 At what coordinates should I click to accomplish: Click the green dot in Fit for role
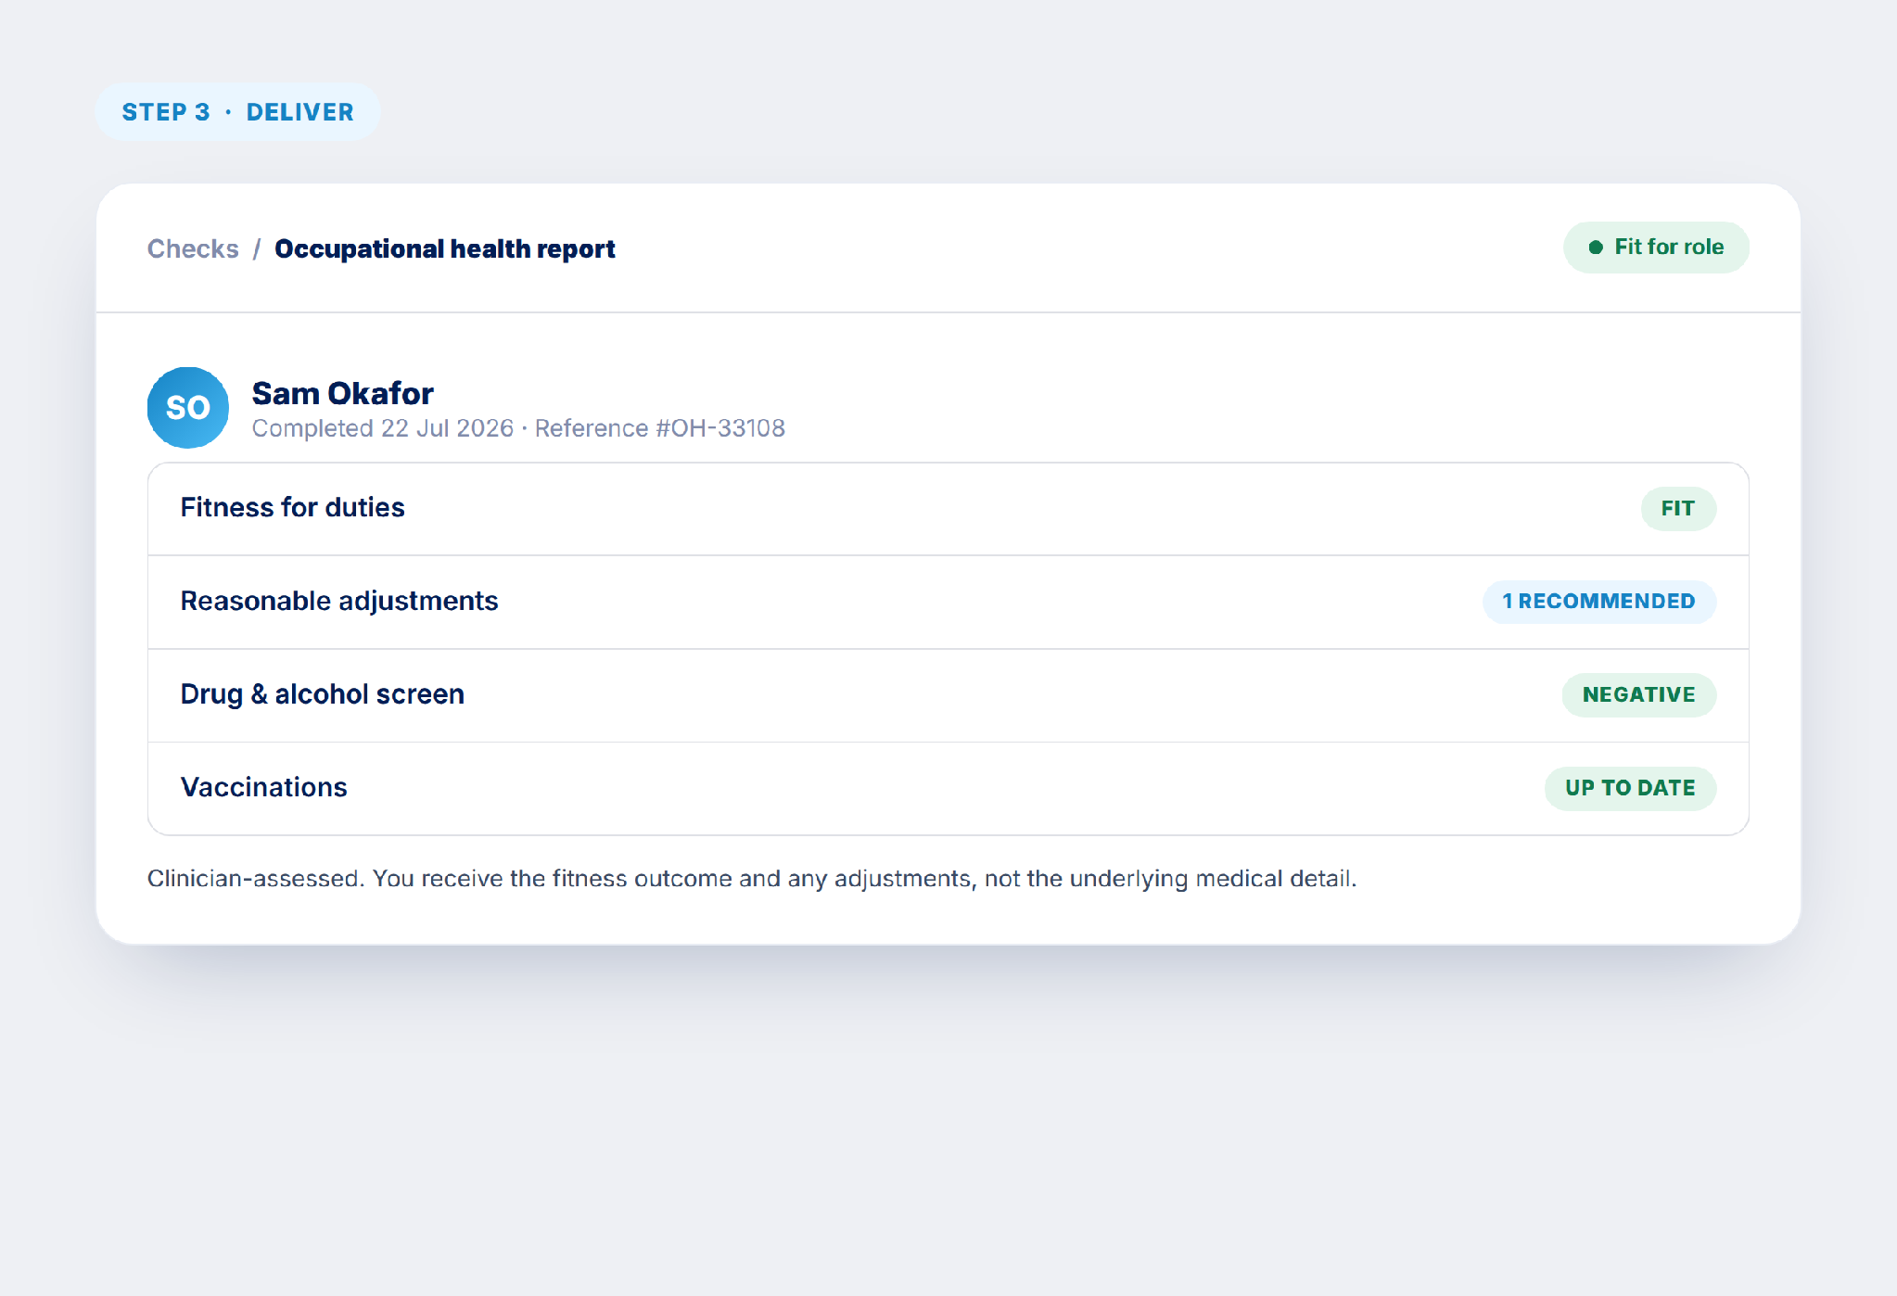click(1596, 248)
